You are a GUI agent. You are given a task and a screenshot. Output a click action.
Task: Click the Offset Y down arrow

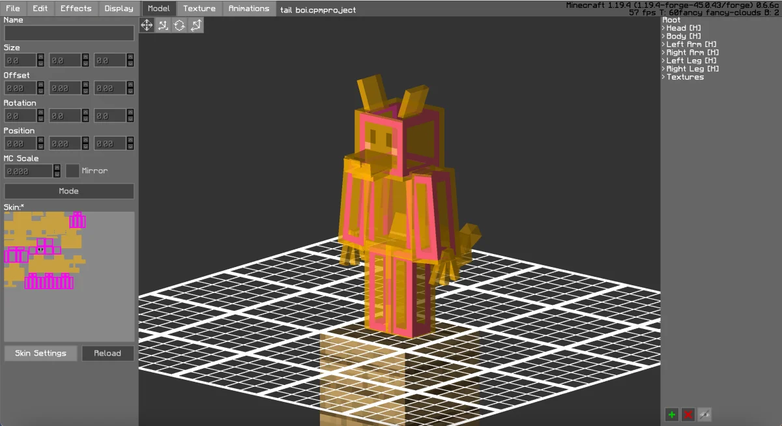pyautogui.click(x=85, y=92)
